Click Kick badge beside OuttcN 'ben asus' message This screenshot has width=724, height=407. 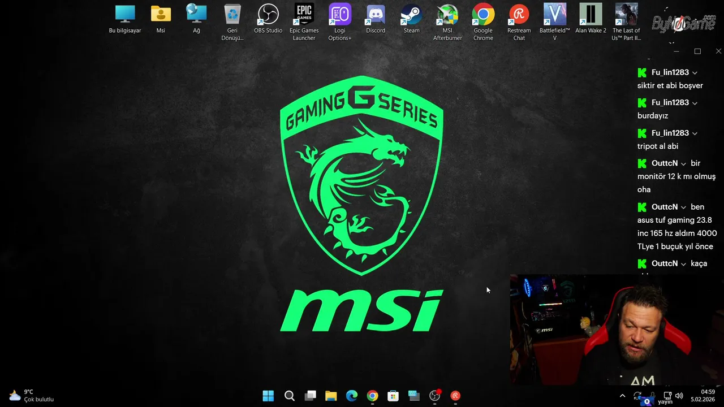(x=642, y=207)
